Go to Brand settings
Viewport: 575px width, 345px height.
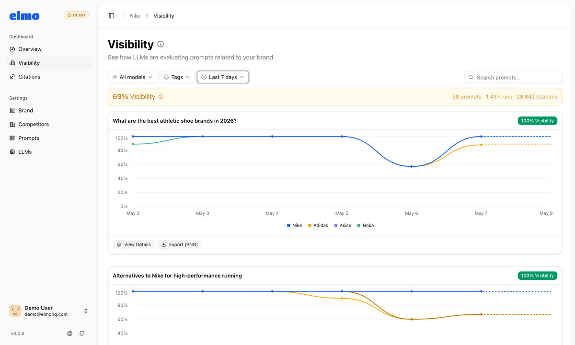pos(49,110)
